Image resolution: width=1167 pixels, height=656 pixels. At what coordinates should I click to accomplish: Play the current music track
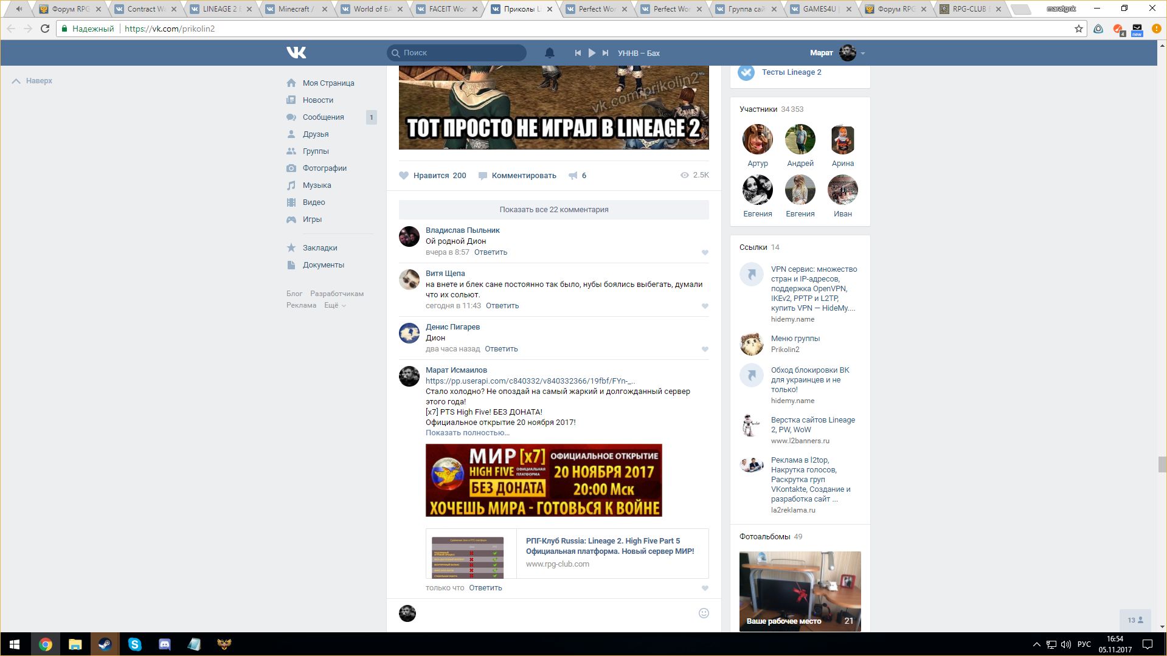click(x=592, y=53)
